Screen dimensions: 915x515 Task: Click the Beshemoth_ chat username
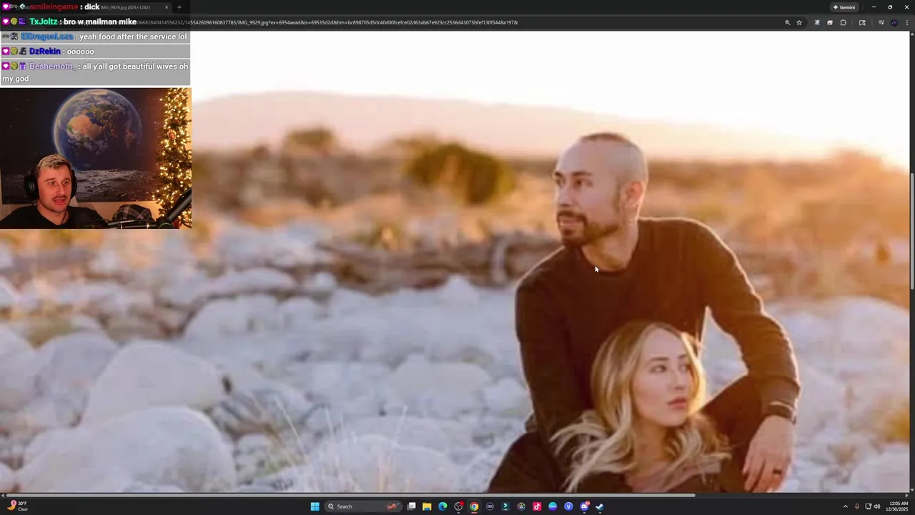(x=52, y=66)
